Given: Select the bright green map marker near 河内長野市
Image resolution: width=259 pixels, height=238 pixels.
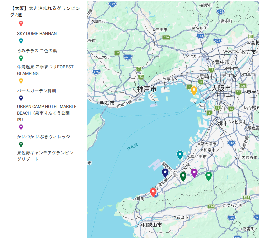Looking at the screenshot, I should 209,176.
